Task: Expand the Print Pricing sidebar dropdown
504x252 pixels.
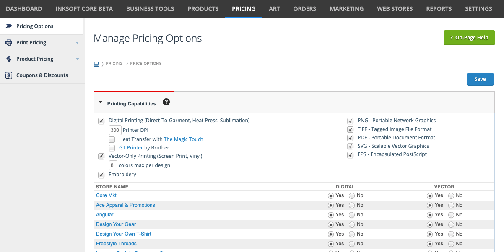Action: tap(77, 42)
